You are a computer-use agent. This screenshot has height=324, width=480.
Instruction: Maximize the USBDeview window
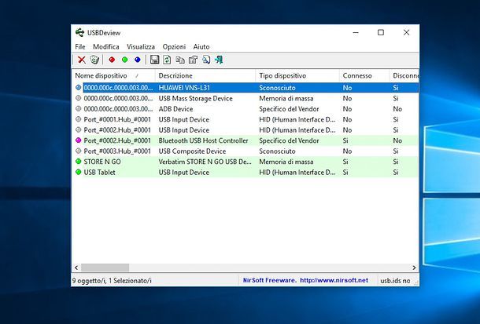[381, 32]
